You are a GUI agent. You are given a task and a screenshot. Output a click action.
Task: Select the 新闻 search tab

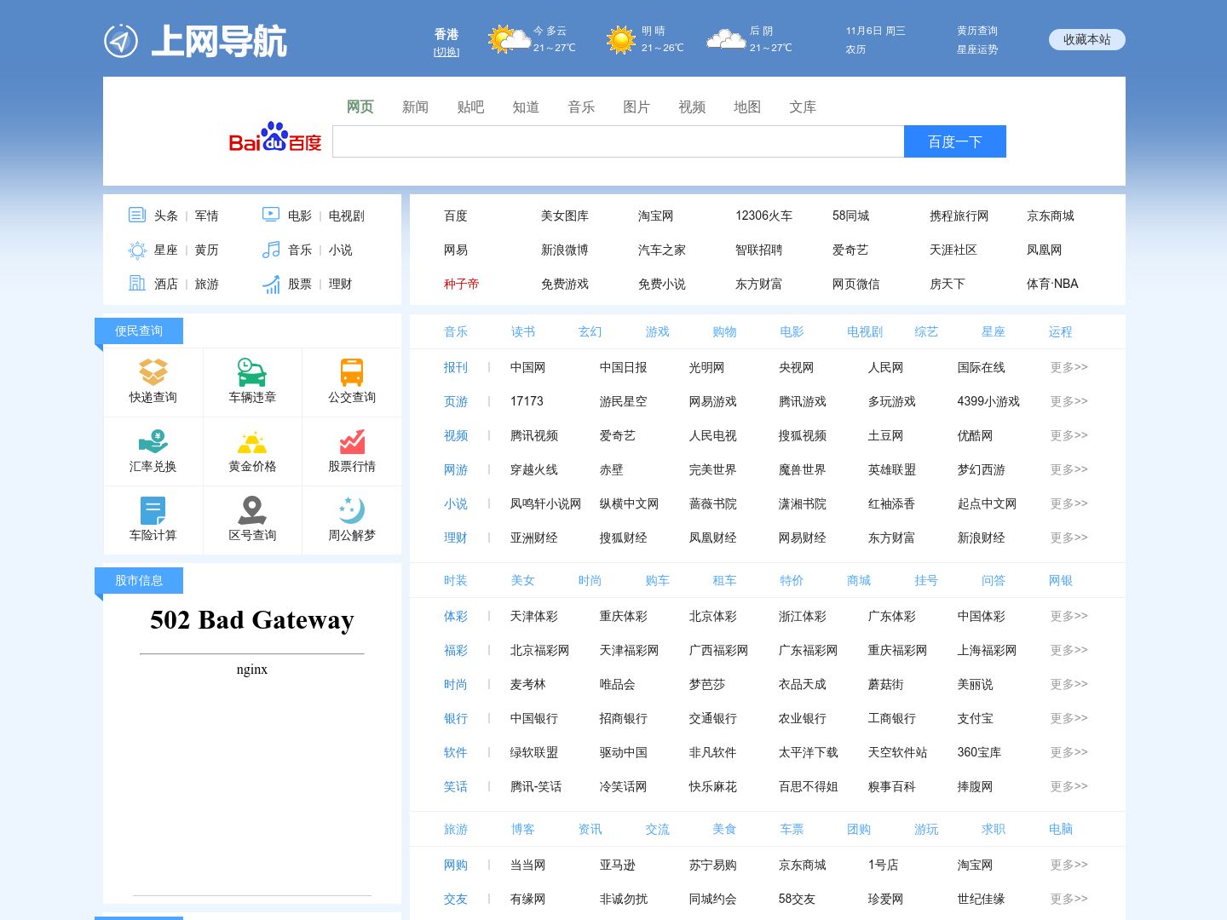click(416, 106)
